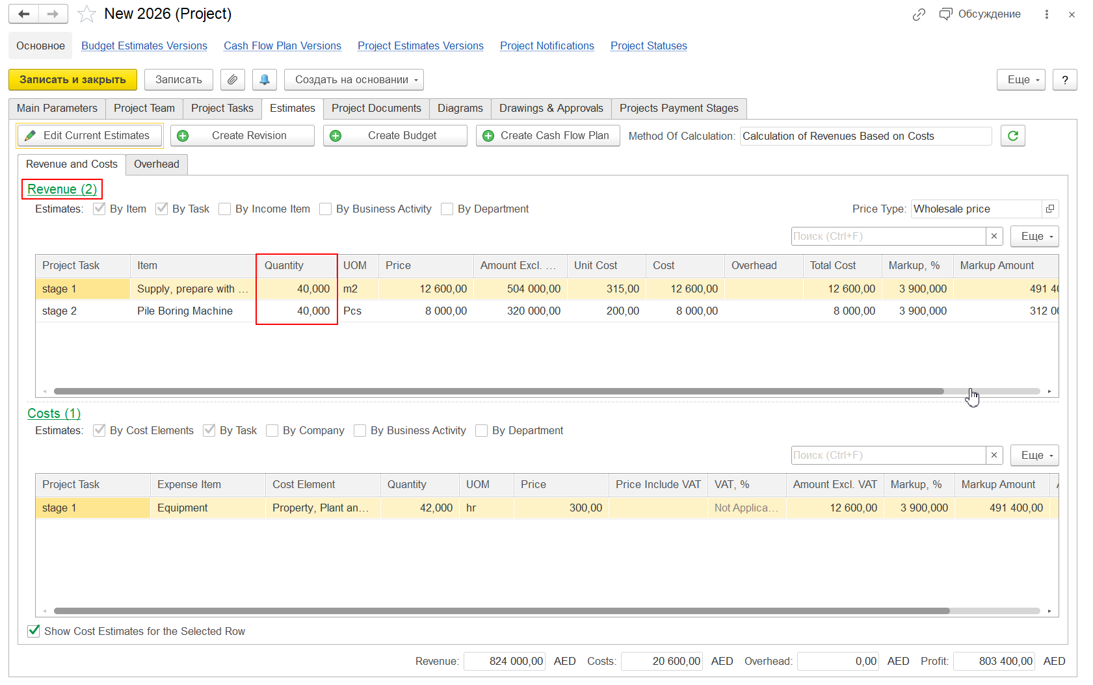Click the Записать и закрыть button
1093x685 pixels.
click(73, 80)
